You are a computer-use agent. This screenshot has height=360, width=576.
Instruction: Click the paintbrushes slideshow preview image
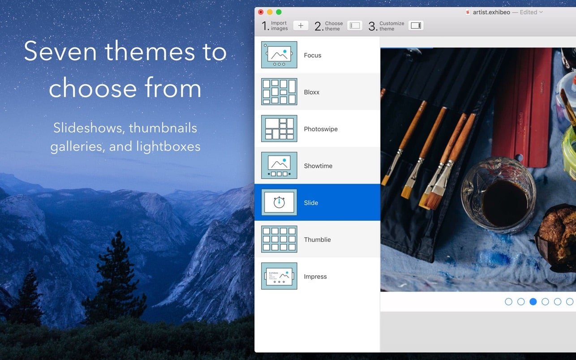click(478, 170)
